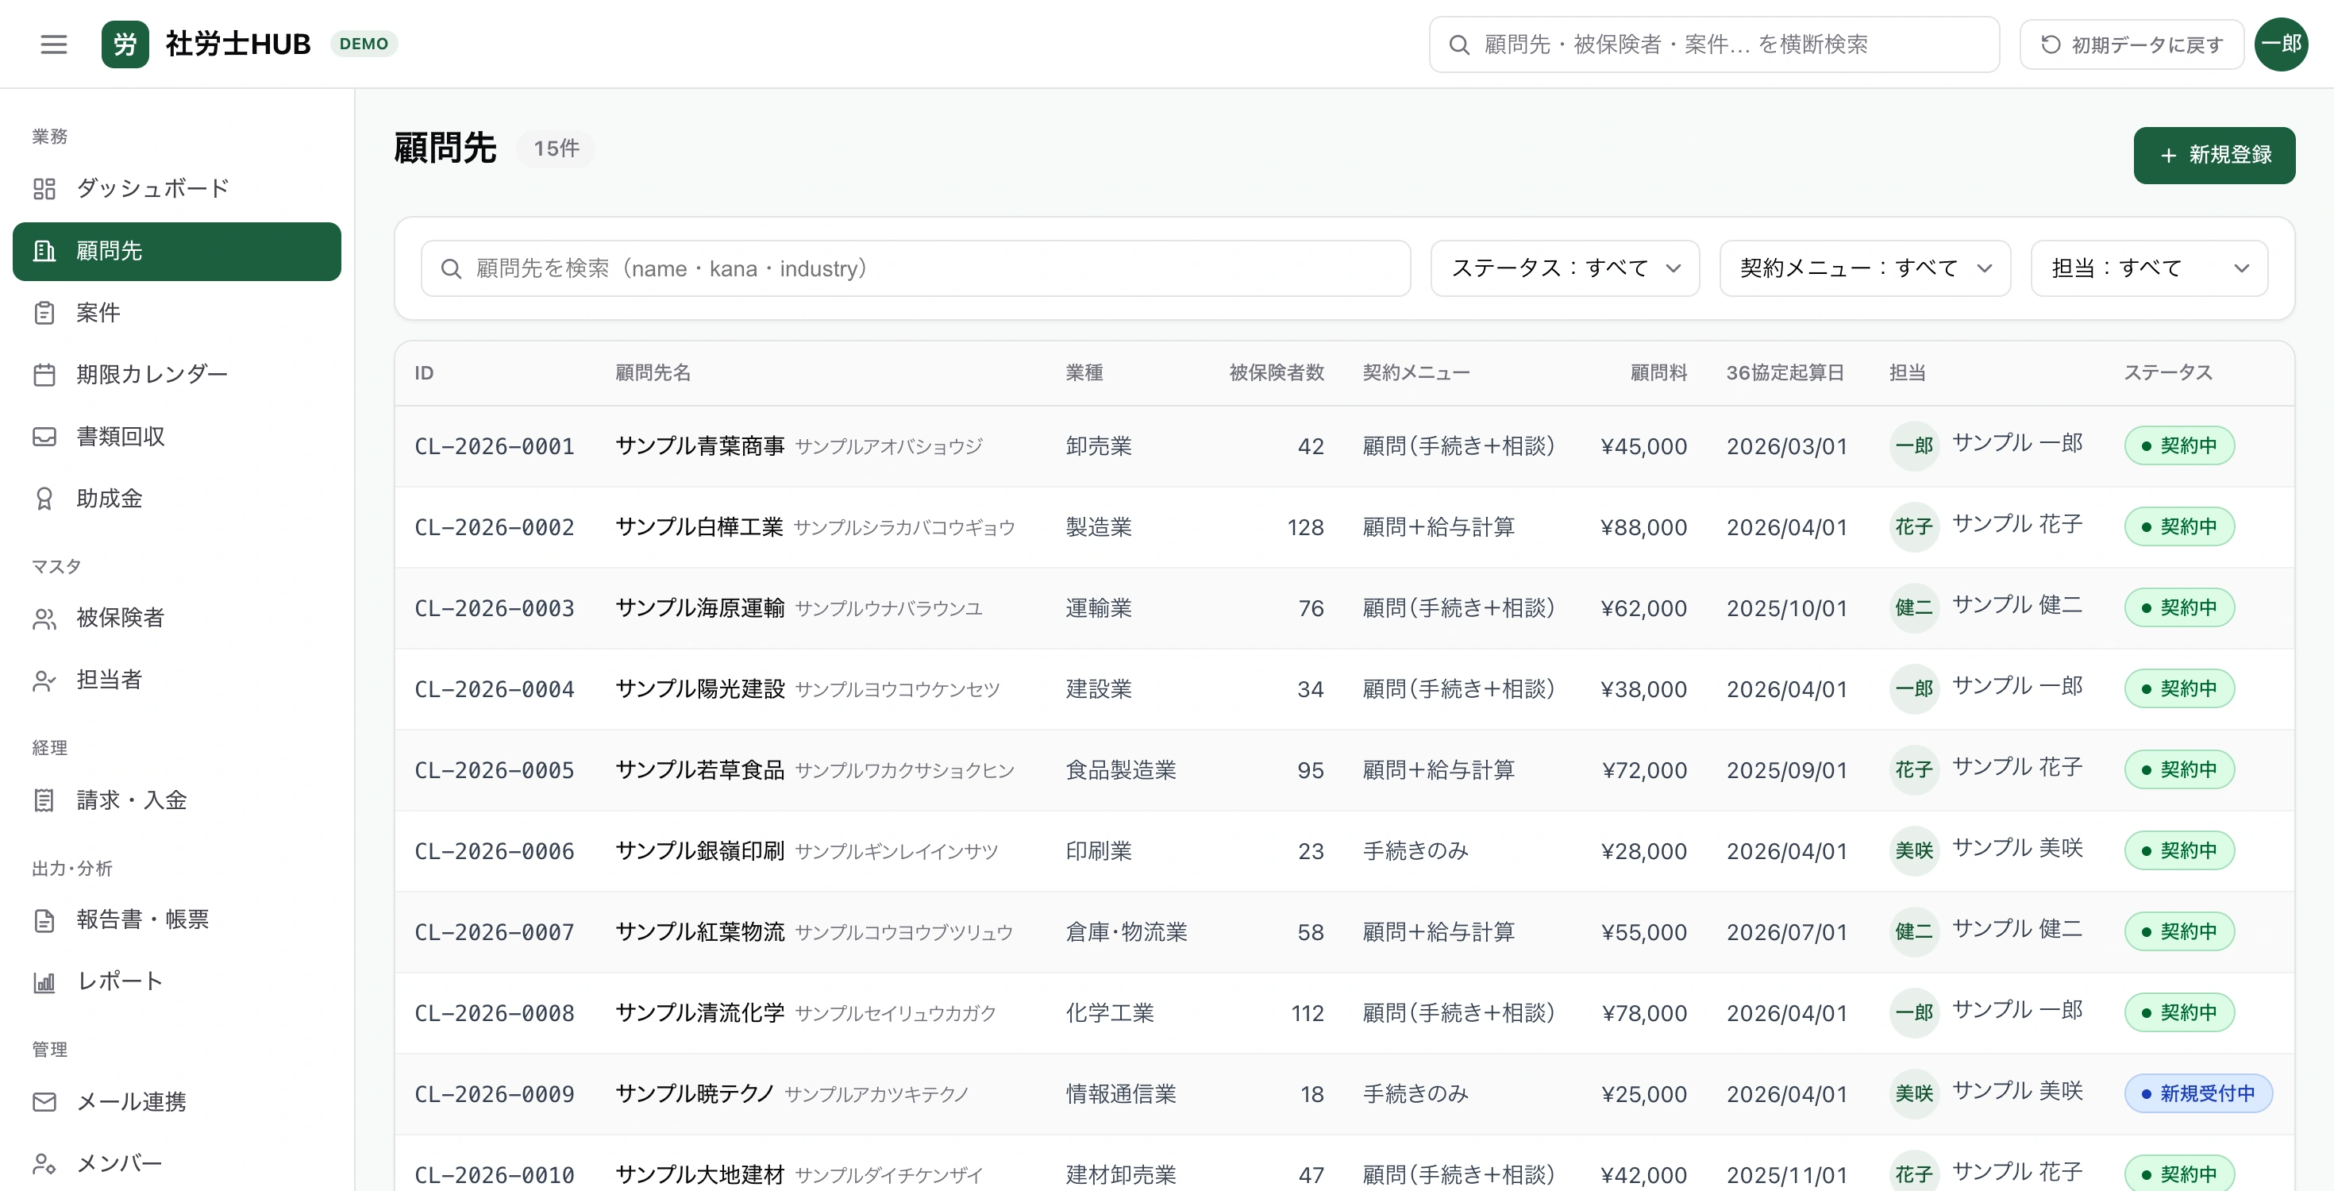Click ID cell CL-2026-0004
Viewport: 2334px width, 1191px height.
pos(495,689)
